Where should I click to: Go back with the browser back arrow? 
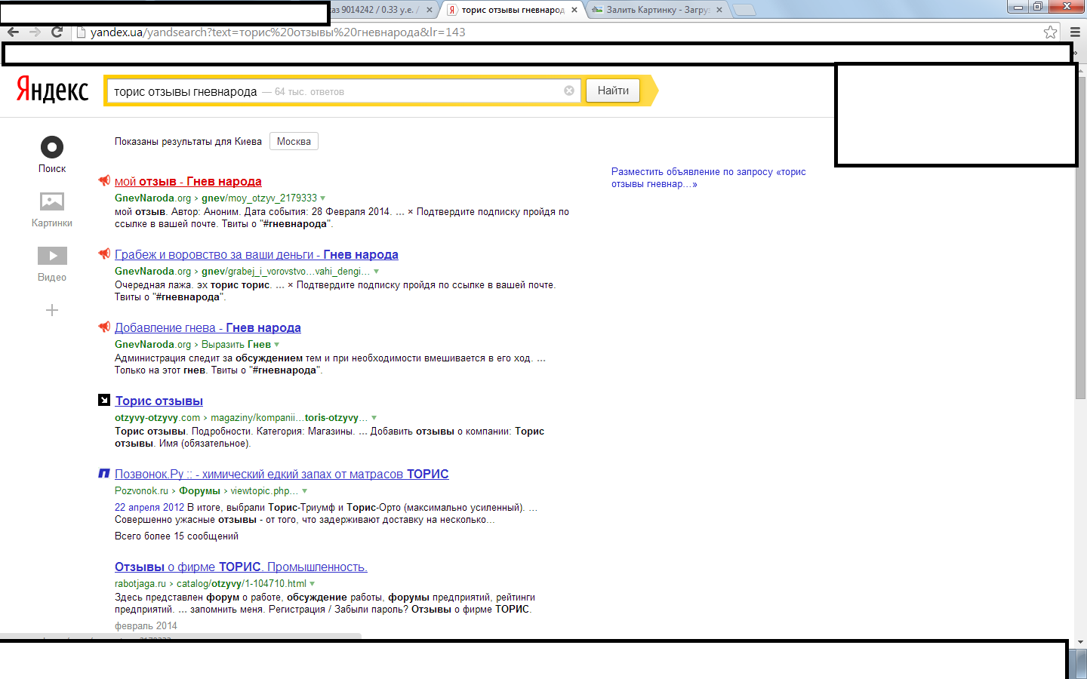pos(13,32)
